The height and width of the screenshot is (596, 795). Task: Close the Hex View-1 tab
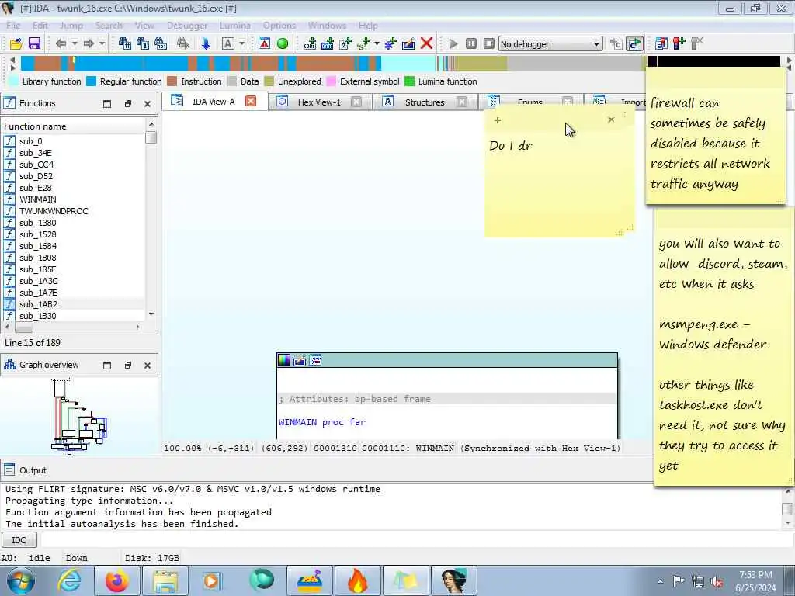(356, 102)
